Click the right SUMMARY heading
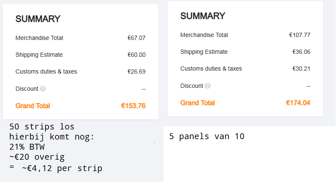 tap(203, 16)
